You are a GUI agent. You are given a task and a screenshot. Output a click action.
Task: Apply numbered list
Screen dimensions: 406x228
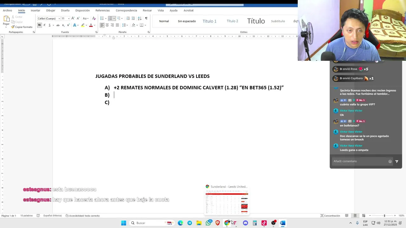(110, 18)
